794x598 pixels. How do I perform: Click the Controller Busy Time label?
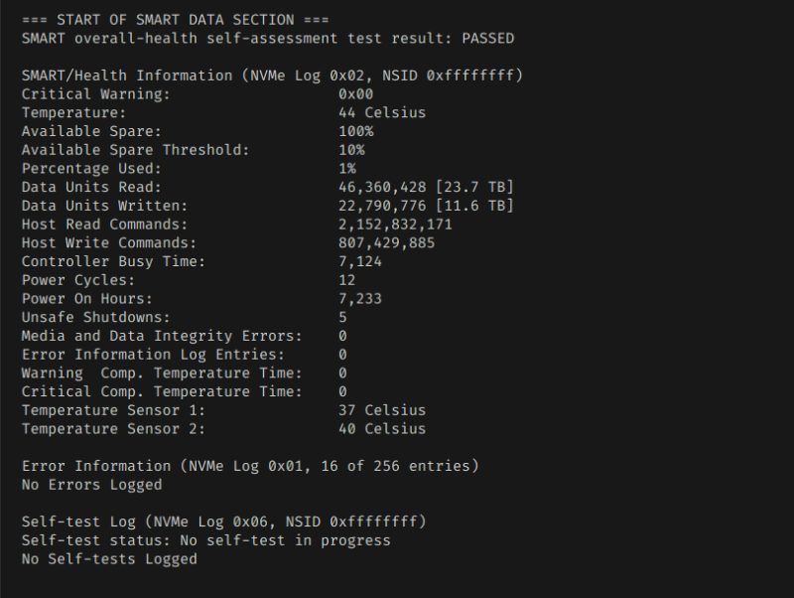[x=113, y=261]
